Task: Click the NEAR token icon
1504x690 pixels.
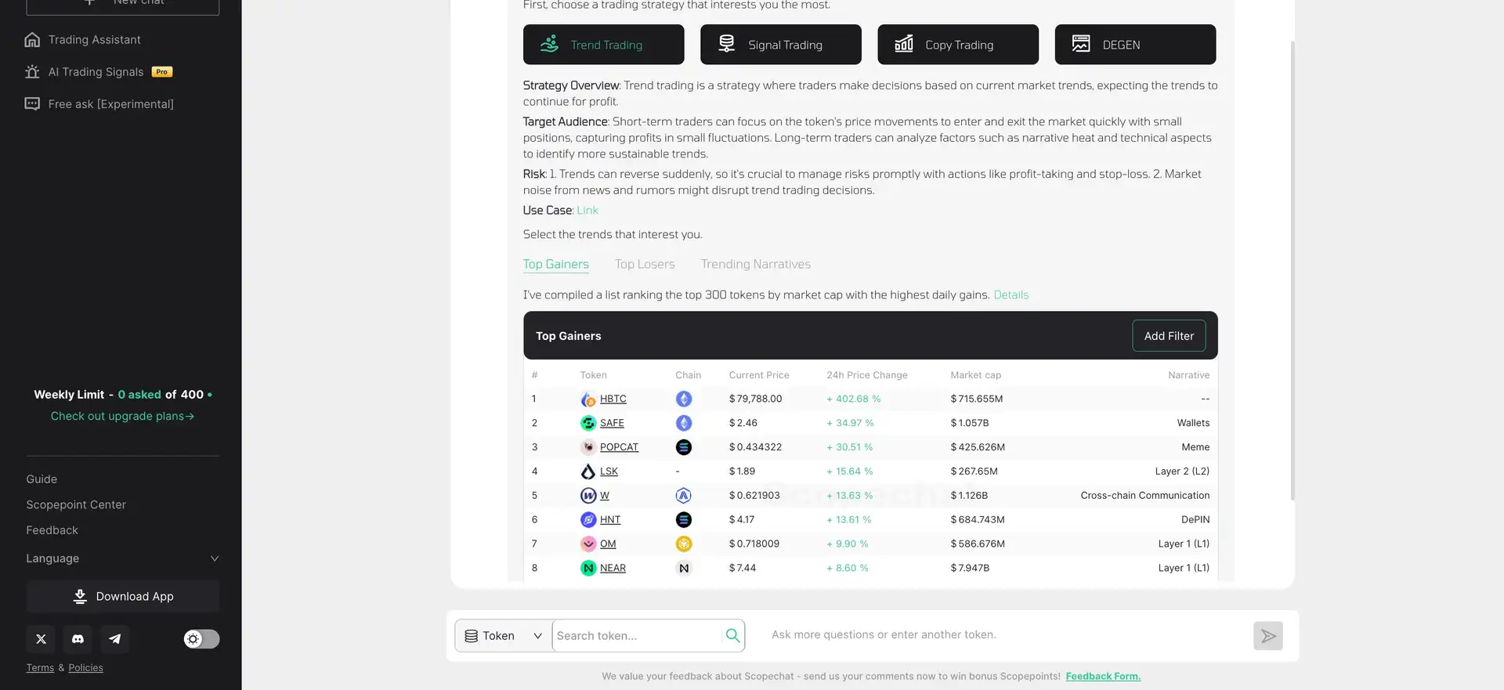Action: 588,569
